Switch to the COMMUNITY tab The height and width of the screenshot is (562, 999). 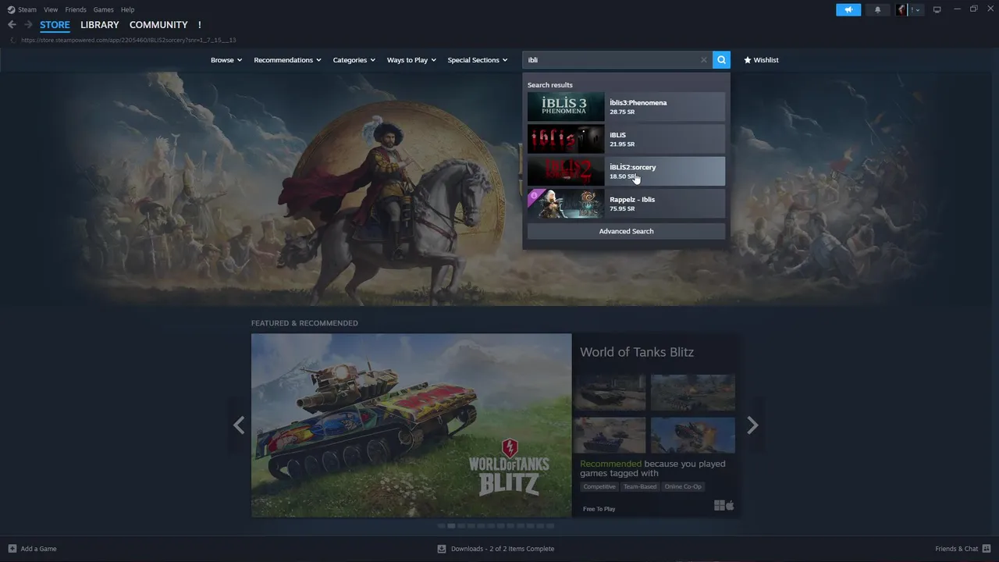tap(158, 25)
